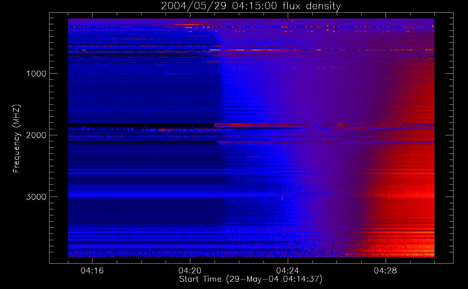The height and width of the screenshot is (289, 468).
Task: Click the 04:16 time tick label
Action: coord(92,271)
